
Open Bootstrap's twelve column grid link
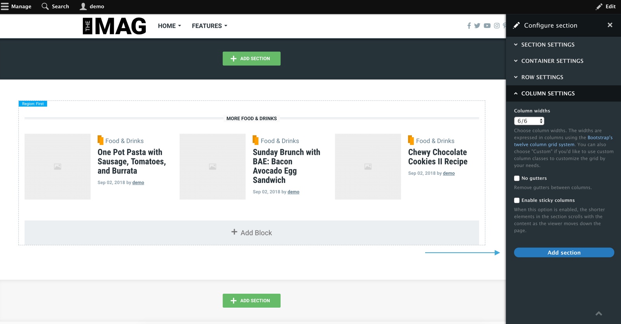[563, 141]
